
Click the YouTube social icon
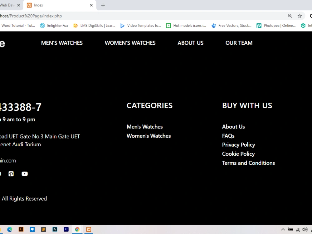click(25, 174)
